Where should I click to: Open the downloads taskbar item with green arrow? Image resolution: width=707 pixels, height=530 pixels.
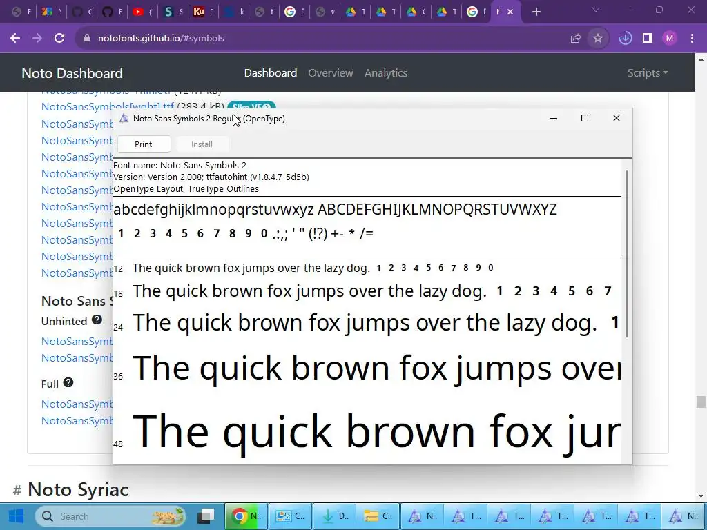(x=334, y=516)
